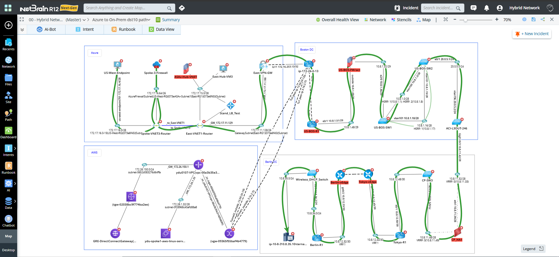Viewport: 559px width, 257px height.
Task: Expand the Master branch dropdown
Action: pyautogui.click(x=84, y=20)
